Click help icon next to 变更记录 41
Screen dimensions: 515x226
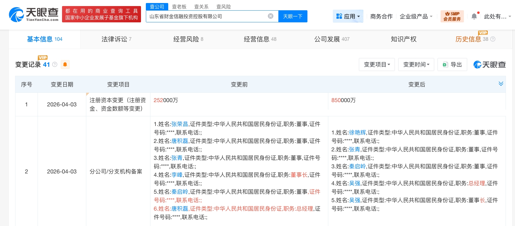click(55, 64)
